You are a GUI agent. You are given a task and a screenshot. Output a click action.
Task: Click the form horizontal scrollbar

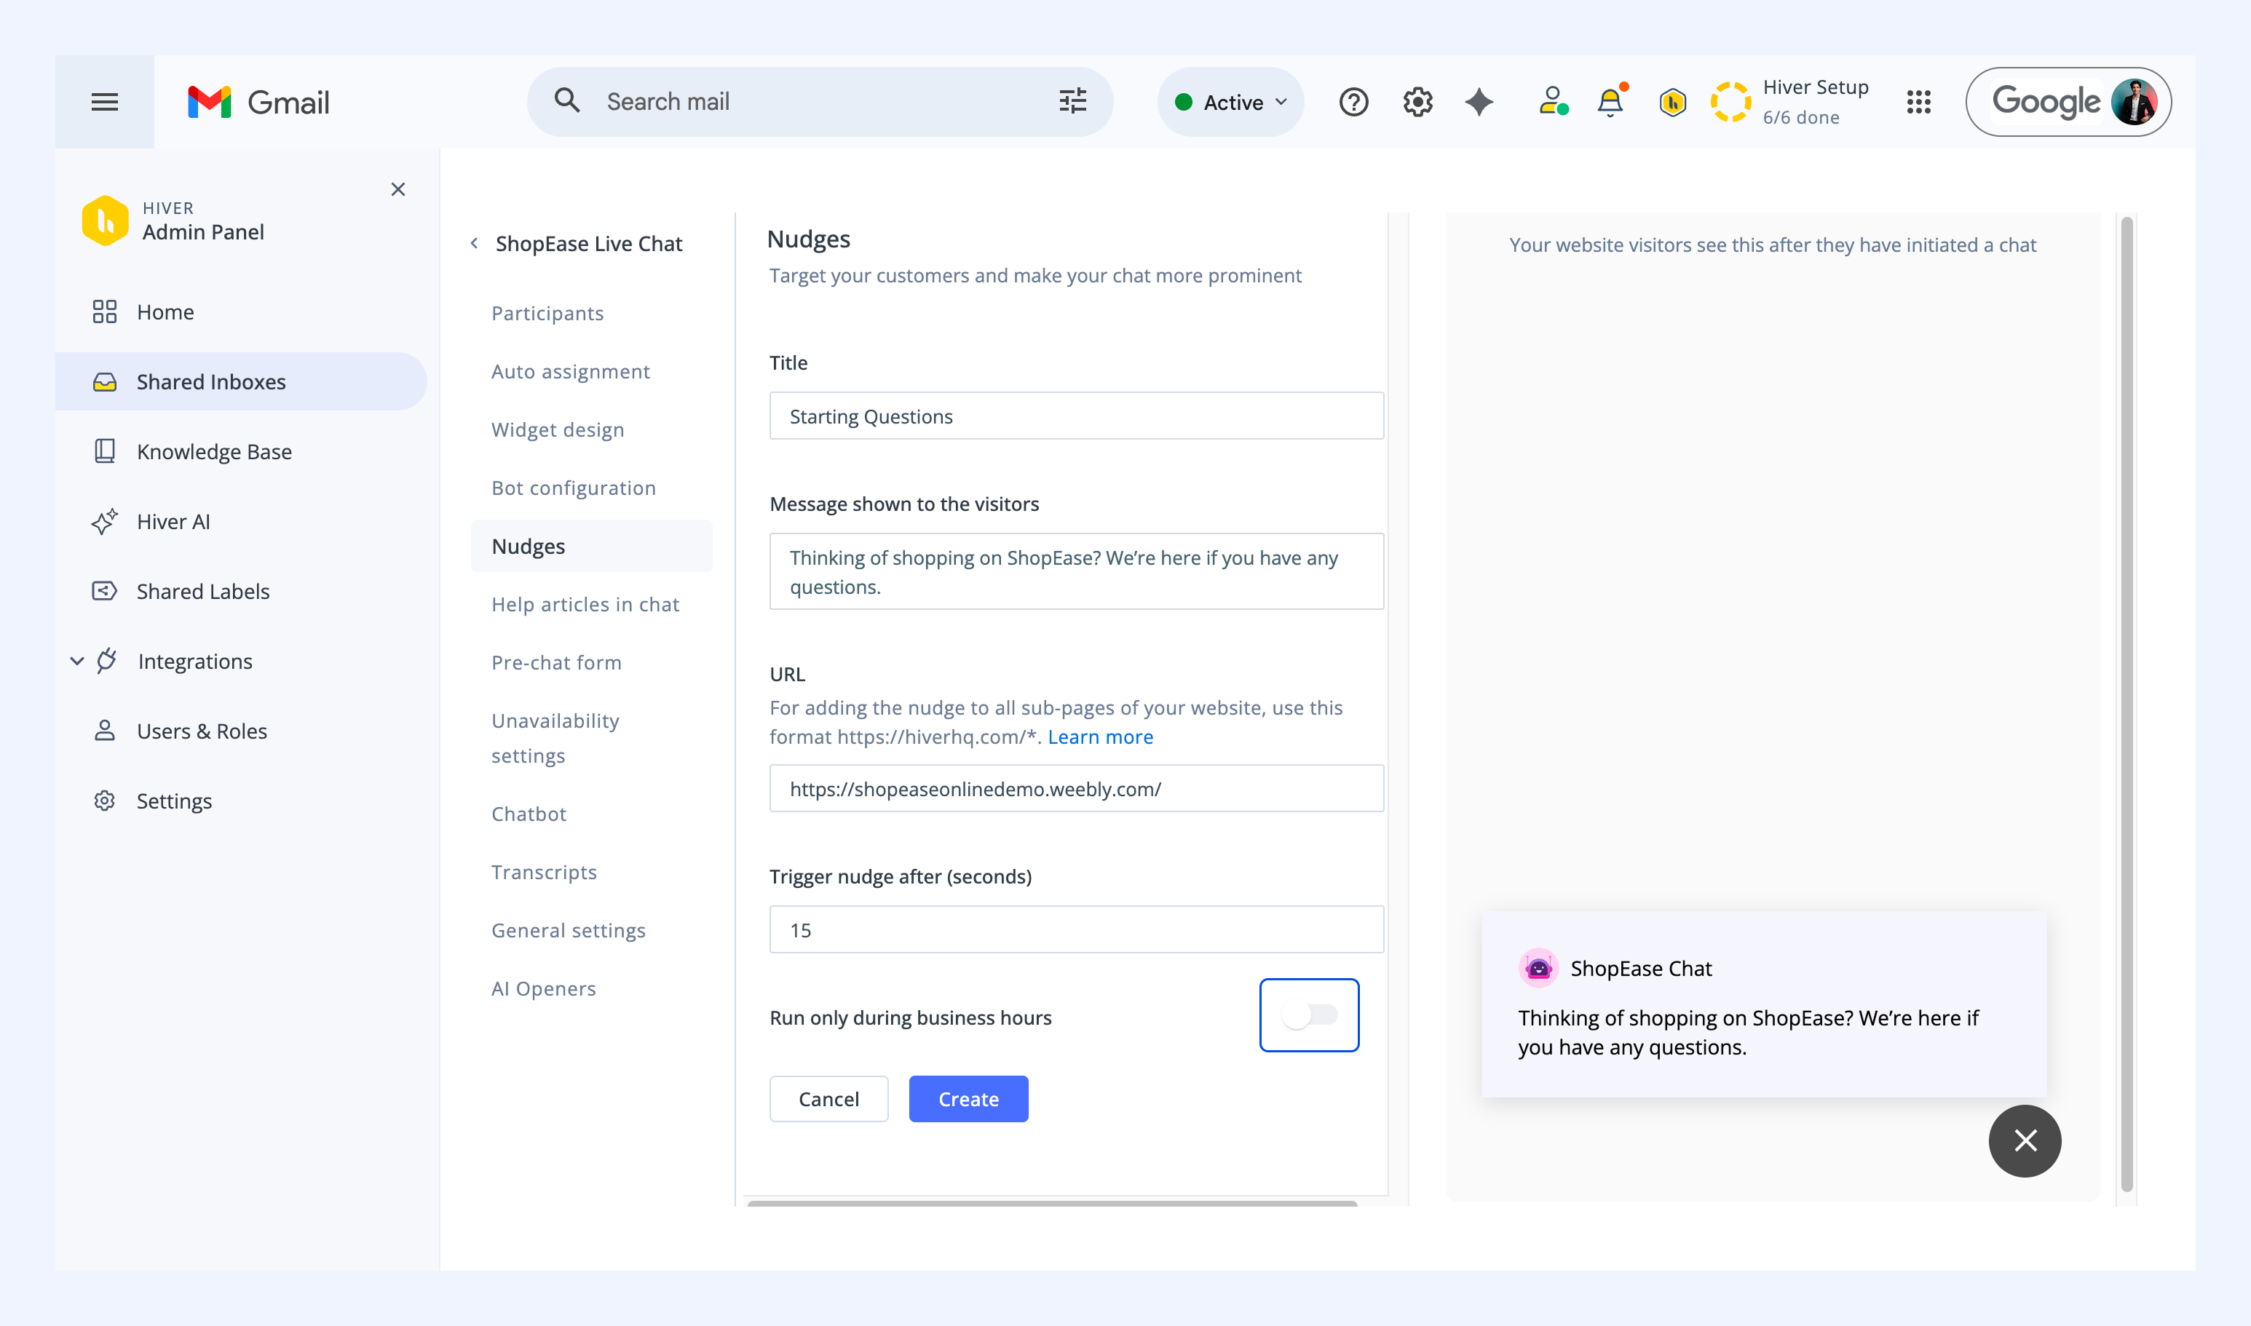[x=1052, y=1204]
